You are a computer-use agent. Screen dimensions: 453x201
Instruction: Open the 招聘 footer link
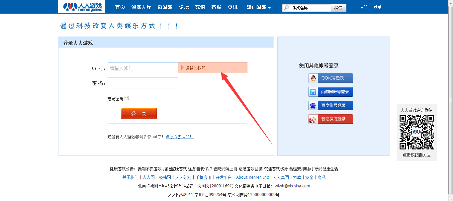(x=297, y=177)
